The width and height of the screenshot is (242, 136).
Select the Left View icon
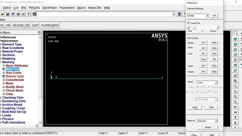pos(235,71)
